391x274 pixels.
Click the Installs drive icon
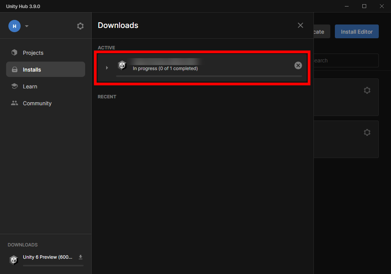15,70
